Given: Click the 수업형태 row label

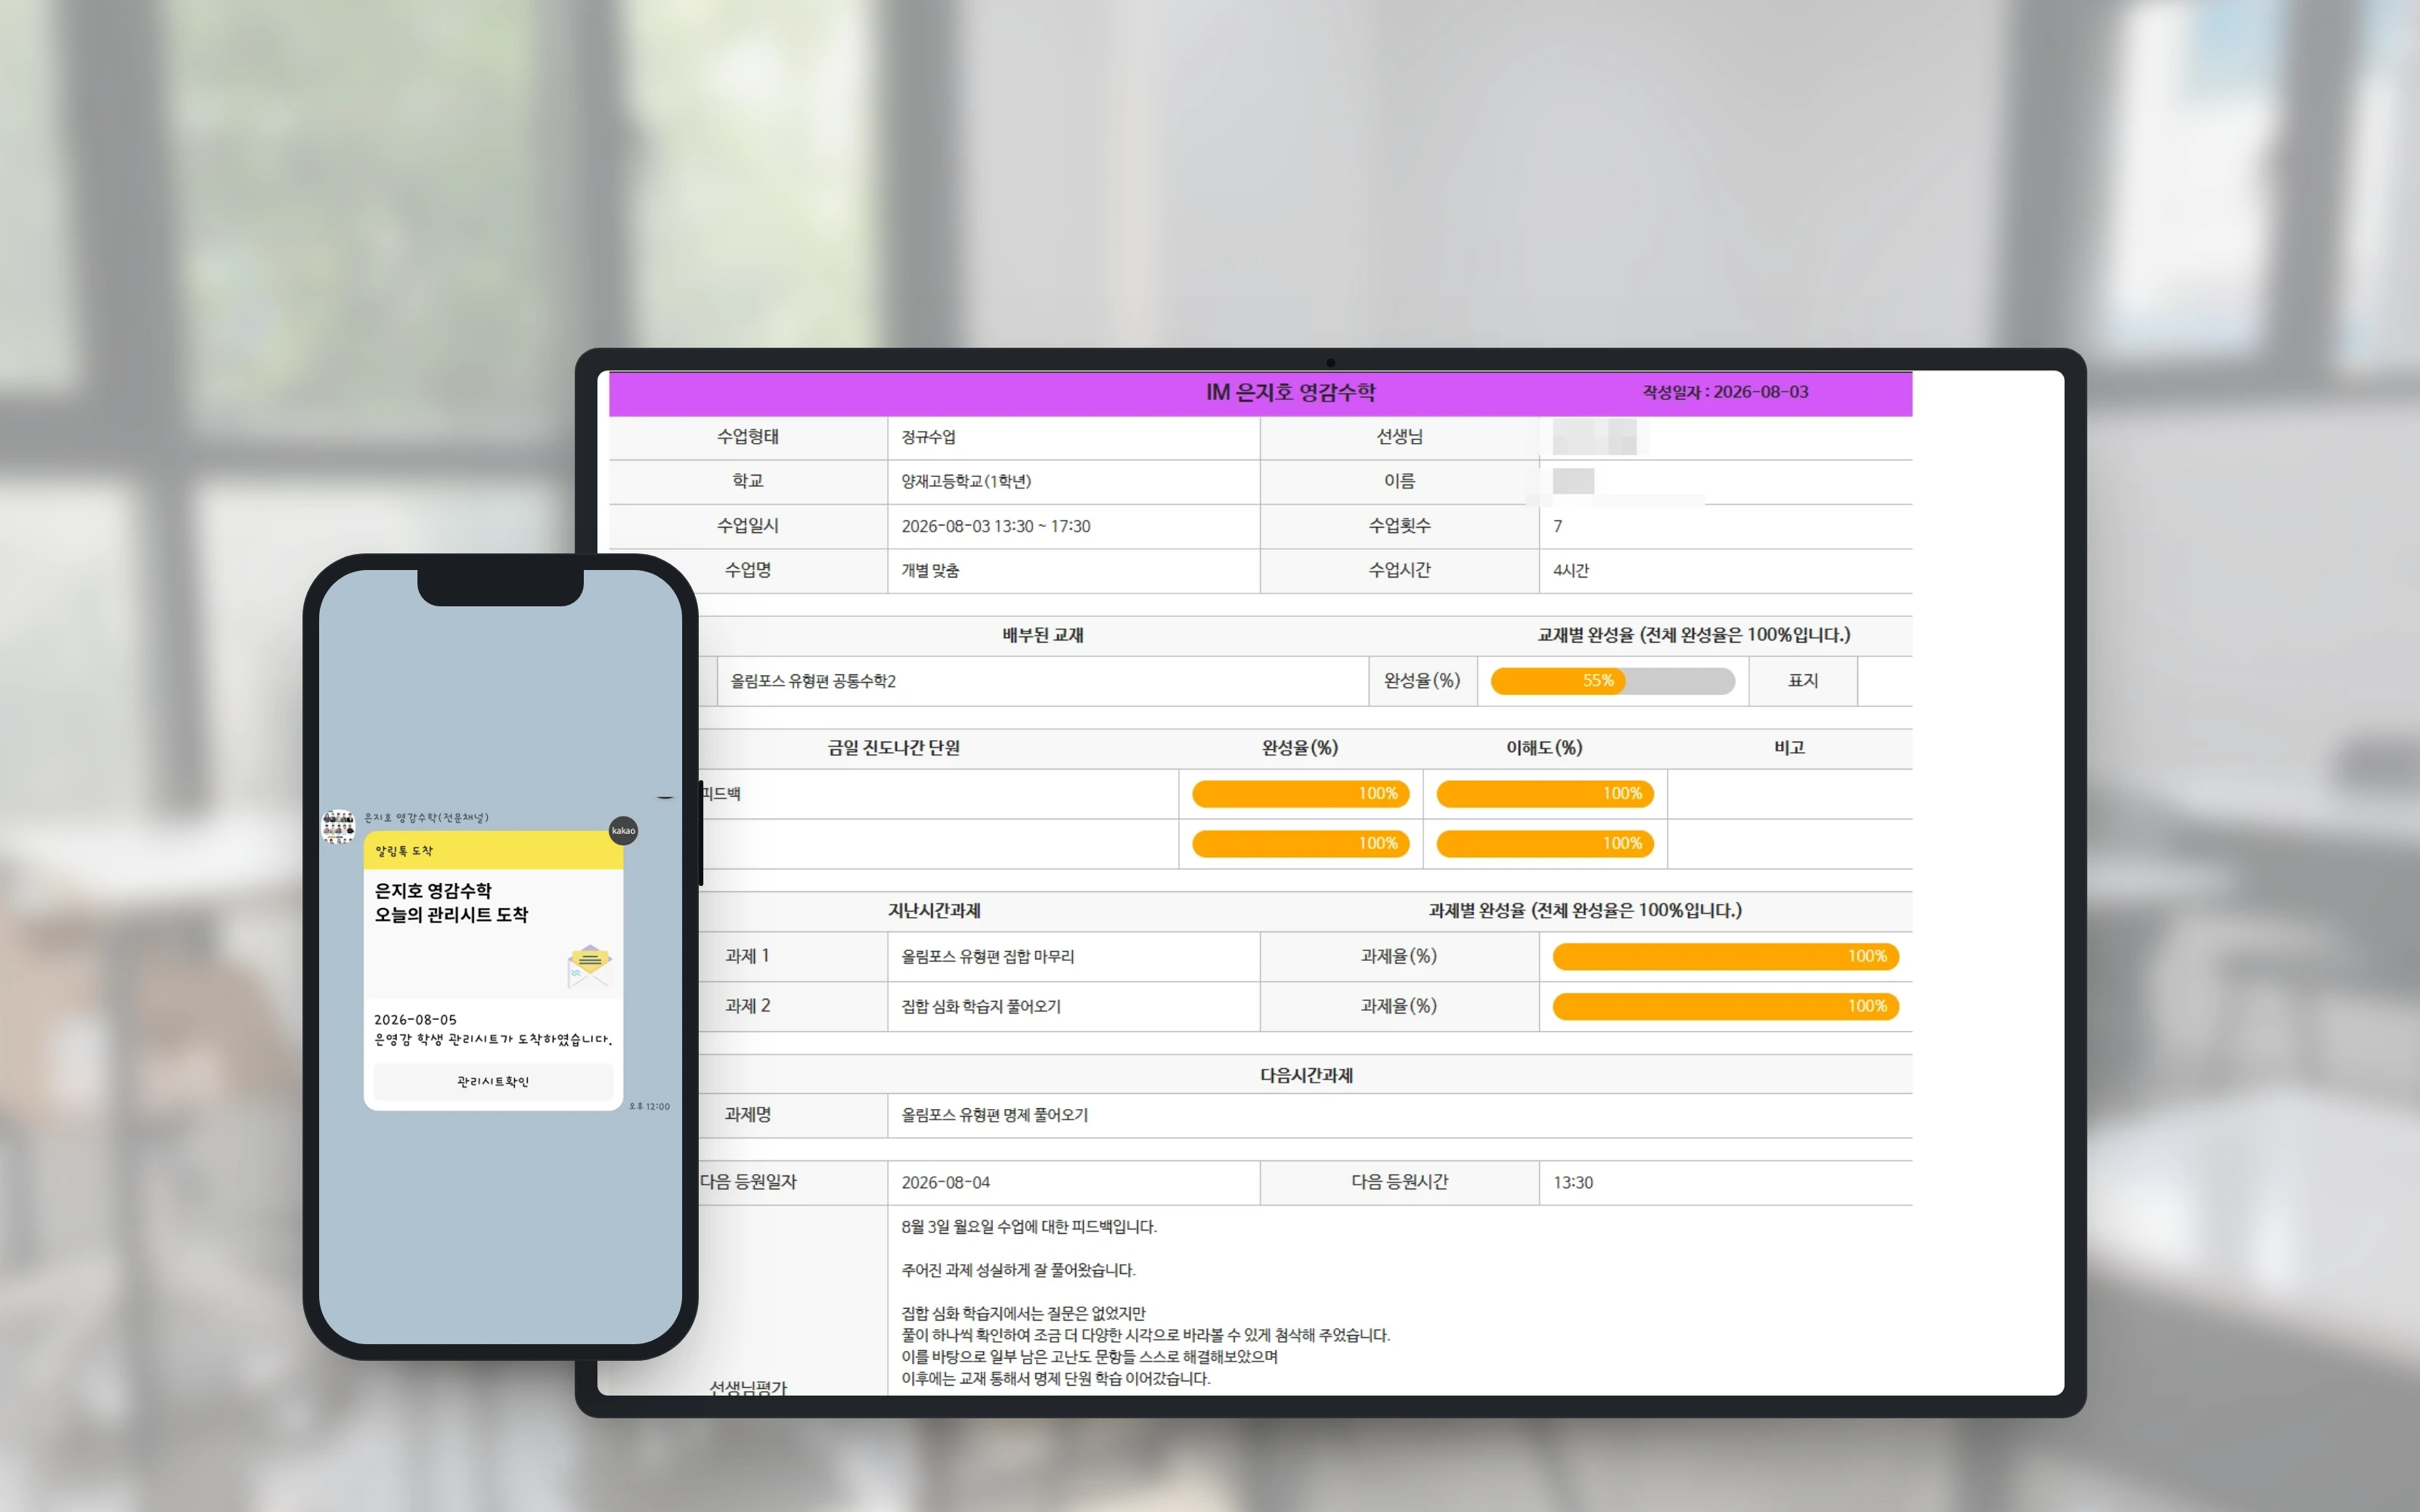Looking at the screenshot, I should (x=748, y=437).
